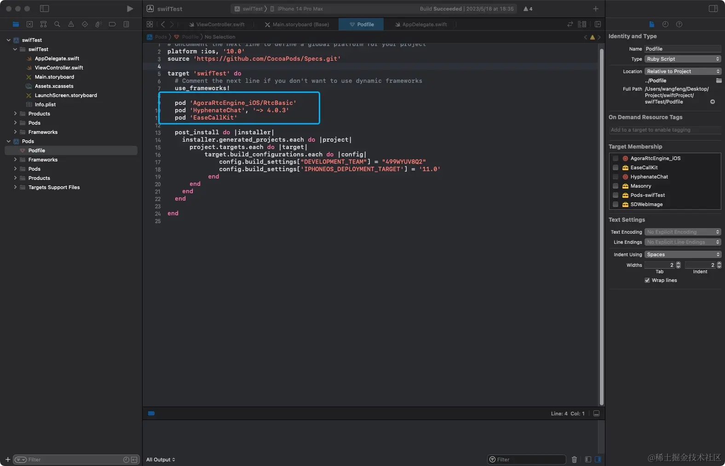Click the folder icon to choose file location
The width and height of the screenshot is (725, 466).
pyautogui.click(x=719, y=81)
